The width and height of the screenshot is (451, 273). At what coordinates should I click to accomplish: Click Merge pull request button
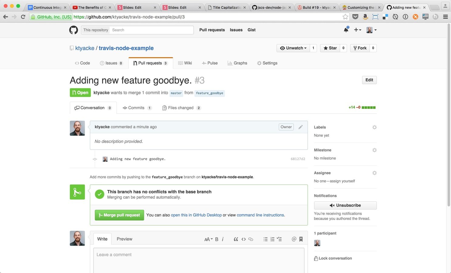click(119, 215)
